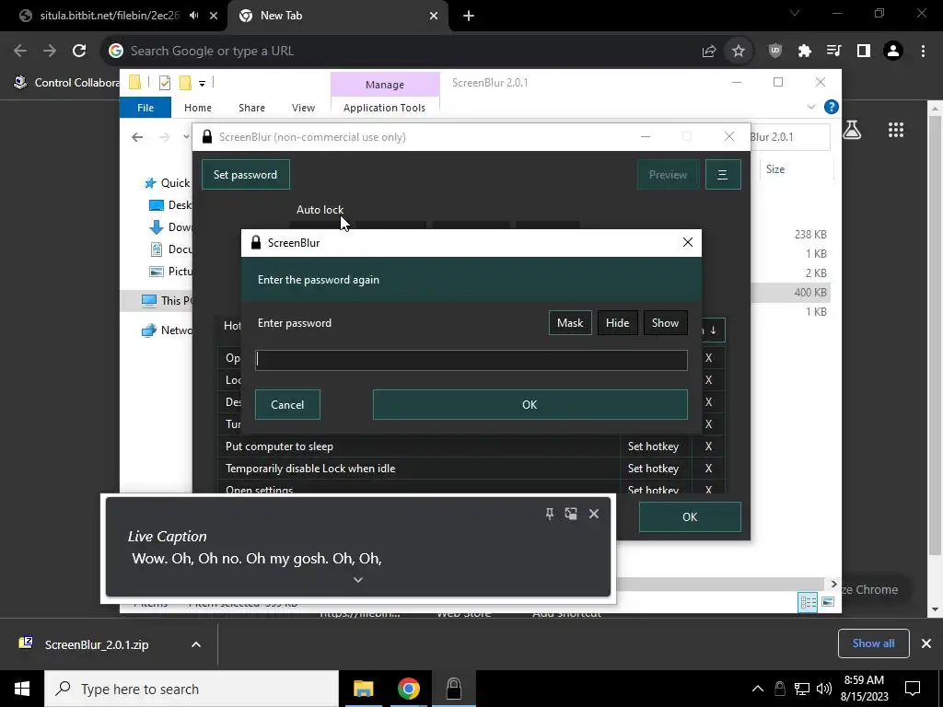Expand the Live Caption panel chevron
This screenshot has width=943, height=707.
pyautogui.click(x=358, y=580)
